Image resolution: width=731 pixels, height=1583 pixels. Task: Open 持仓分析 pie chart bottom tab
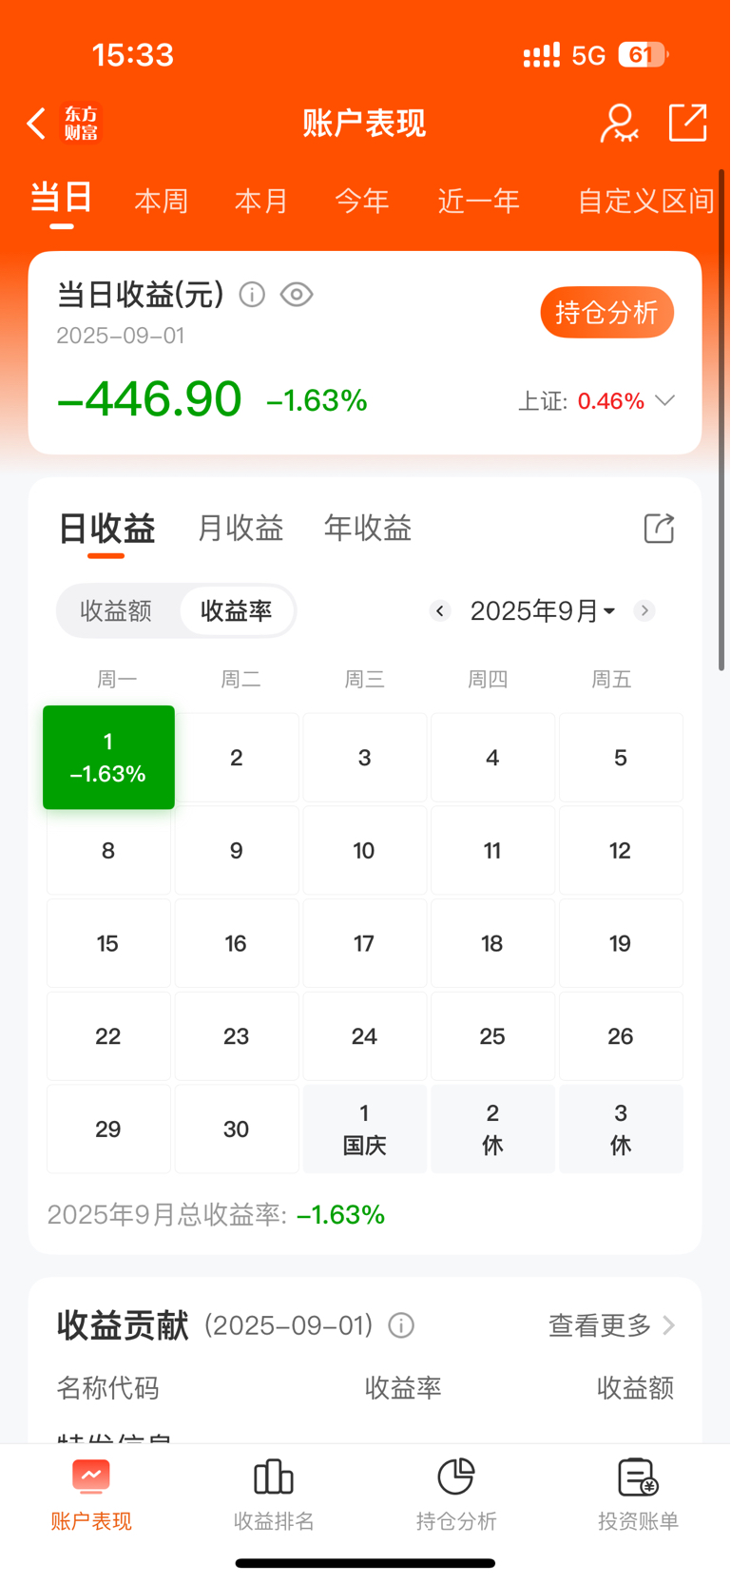[x=456, y=1496]
